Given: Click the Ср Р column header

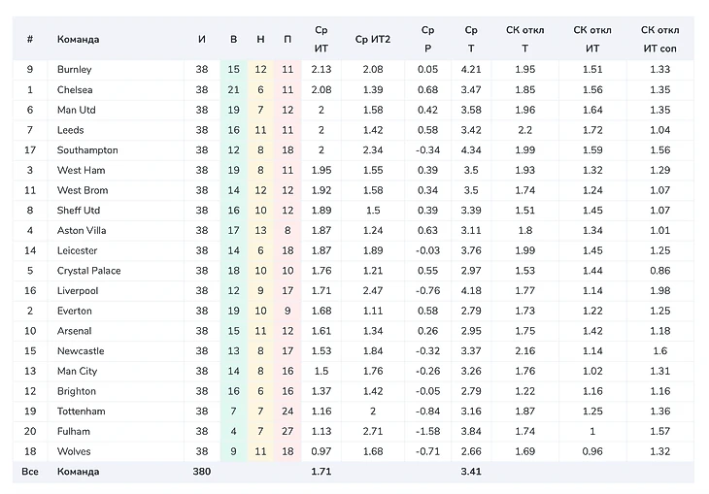Looking at the screenshot, I should tap(427, 39).
